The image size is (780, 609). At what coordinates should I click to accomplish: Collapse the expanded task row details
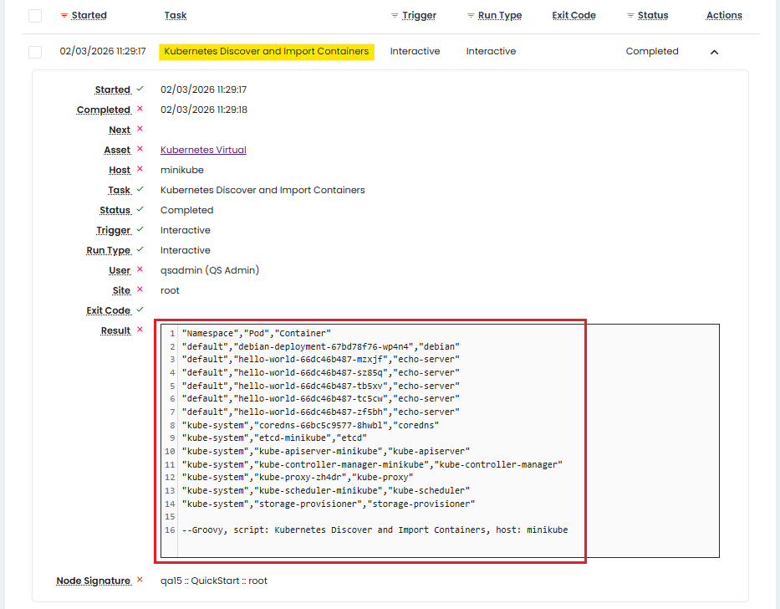click(714, 52)
